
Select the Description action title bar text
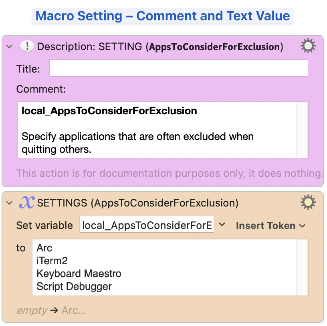click(160, 47)
